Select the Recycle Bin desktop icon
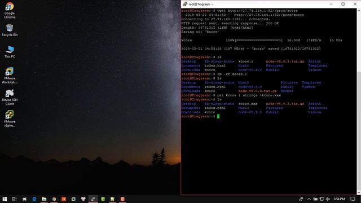The width and height of the screenshot is (361, 203). tap(10, 30)
